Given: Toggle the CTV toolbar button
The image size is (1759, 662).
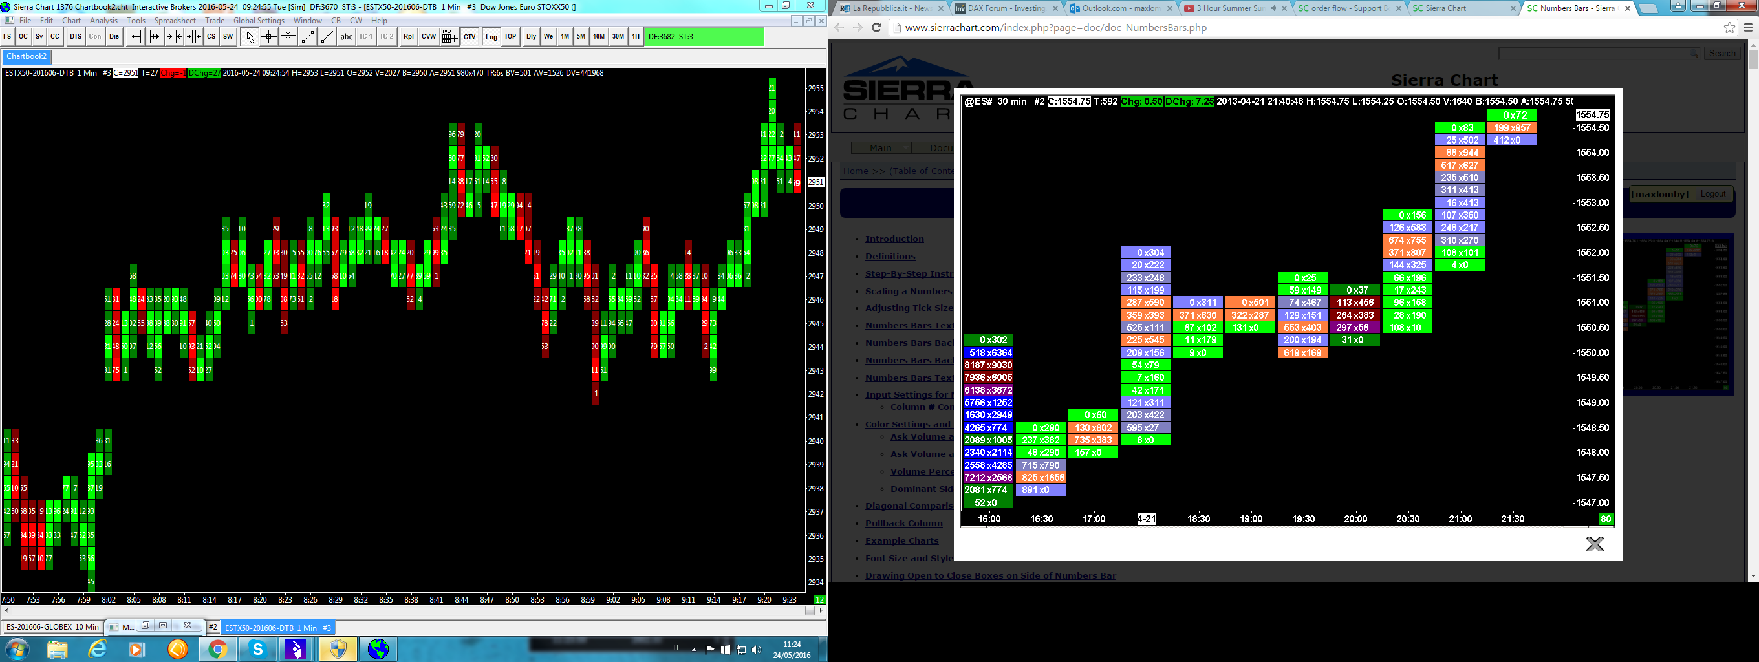Looking at the screenshot, I should point(469,37).
